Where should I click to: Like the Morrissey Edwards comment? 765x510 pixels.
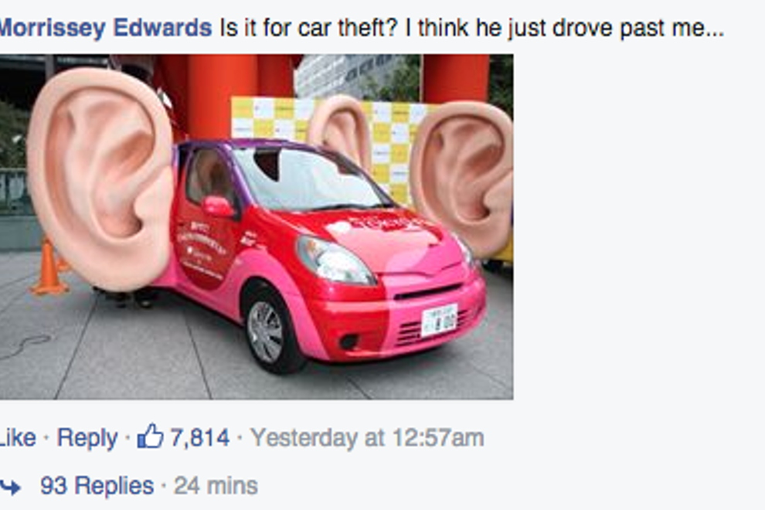(x=18, y=437)
